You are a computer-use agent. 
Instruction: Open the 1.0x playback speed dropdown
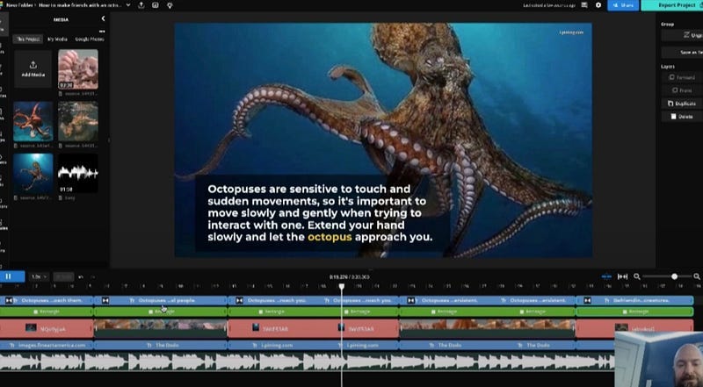39,276
